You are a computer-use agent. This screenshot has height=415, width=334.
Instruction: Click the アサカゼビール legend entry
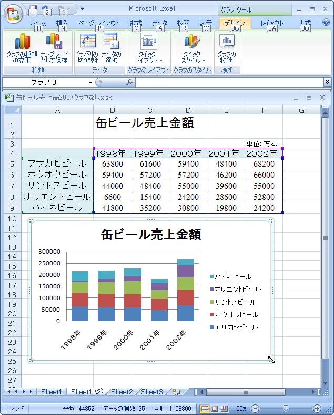(234, 327)
